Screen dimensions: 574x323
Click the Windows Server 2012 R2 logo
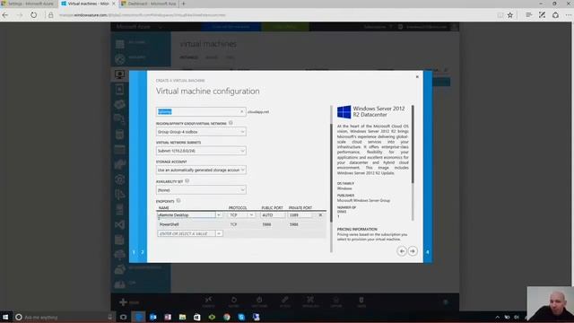pos(344,112)
